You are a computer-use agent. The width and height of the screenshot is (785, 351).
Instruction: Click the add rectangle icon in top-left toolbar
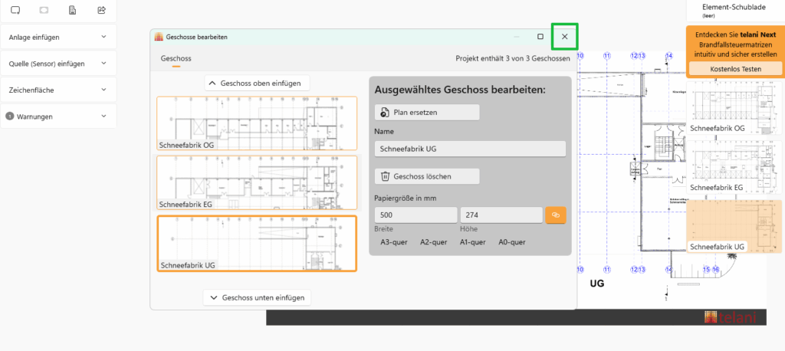click(x=15, y=11)
